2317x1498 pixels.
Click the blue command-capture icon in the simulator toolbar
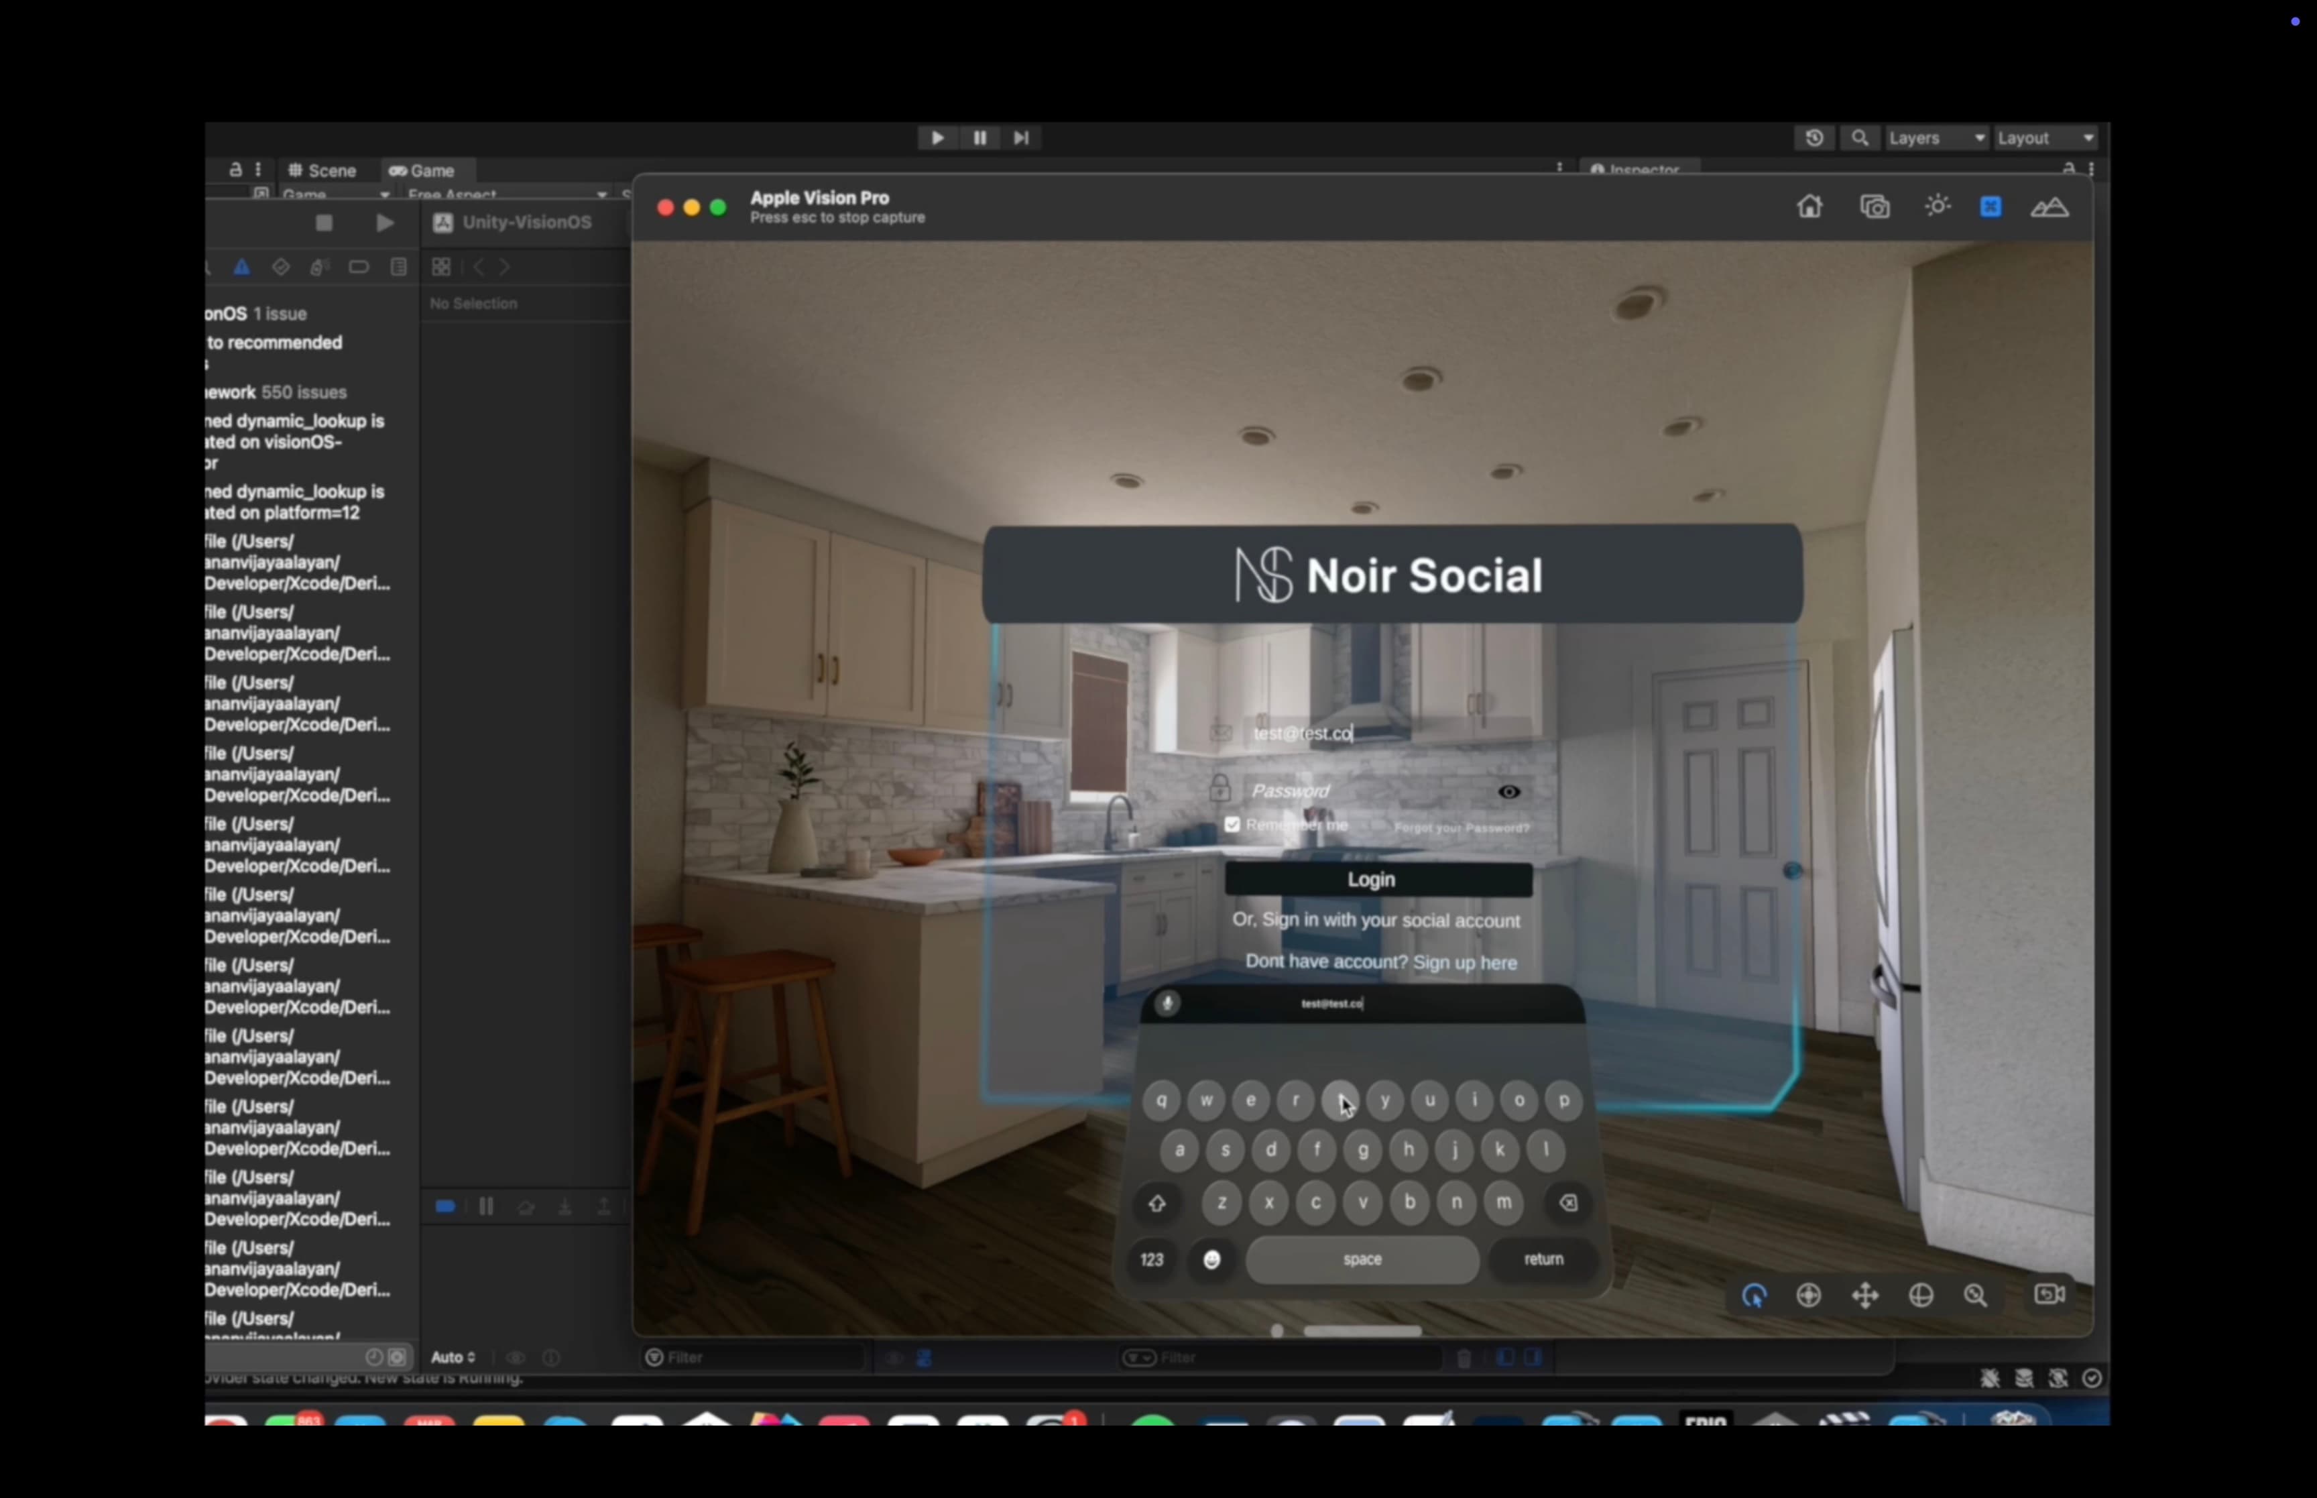tap(1991, 207)
